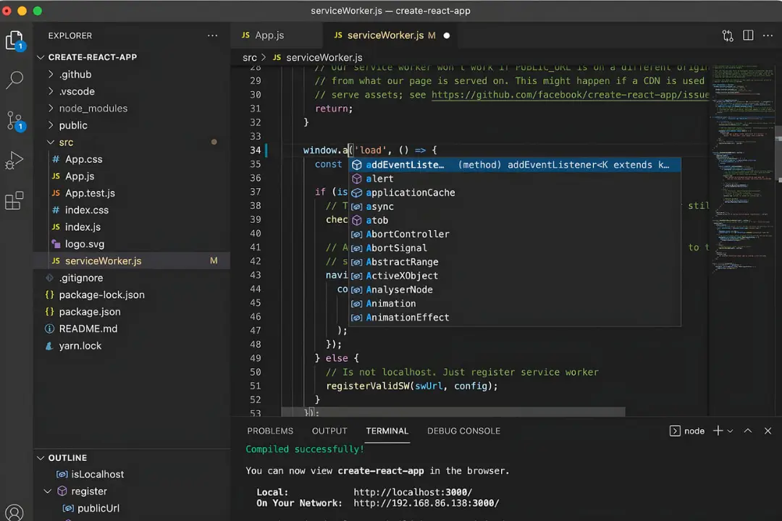
Task: Open .gitignore in the explorer
Action: click(131, 278)
